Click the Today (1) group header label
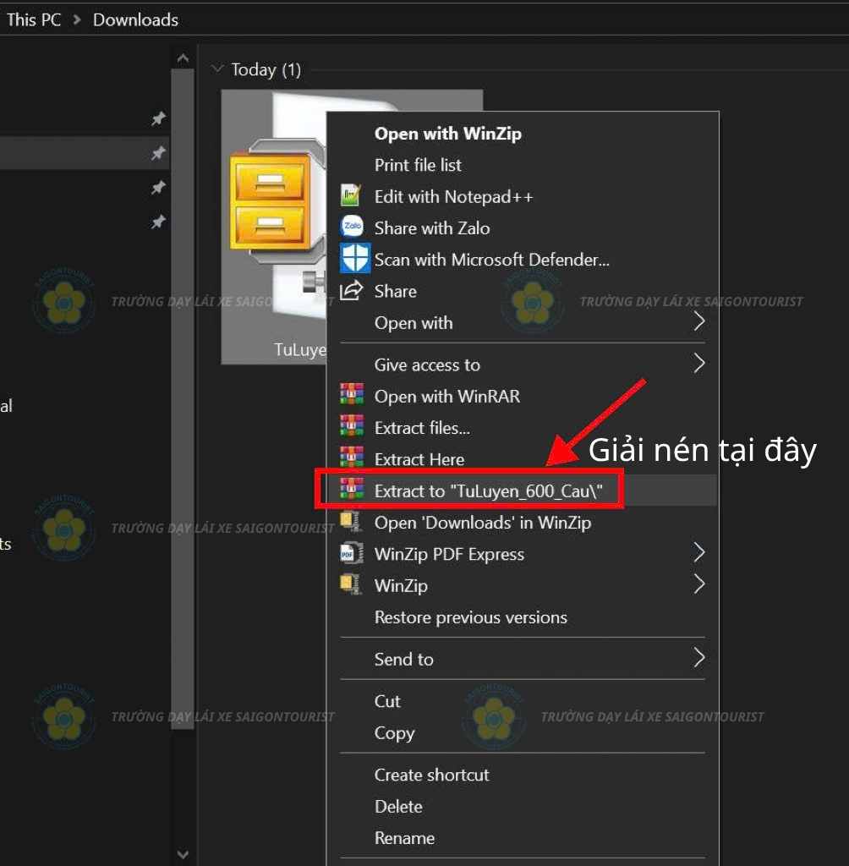Image resolution: width=849 pixels, height=866 pixels. coord(266,69)
